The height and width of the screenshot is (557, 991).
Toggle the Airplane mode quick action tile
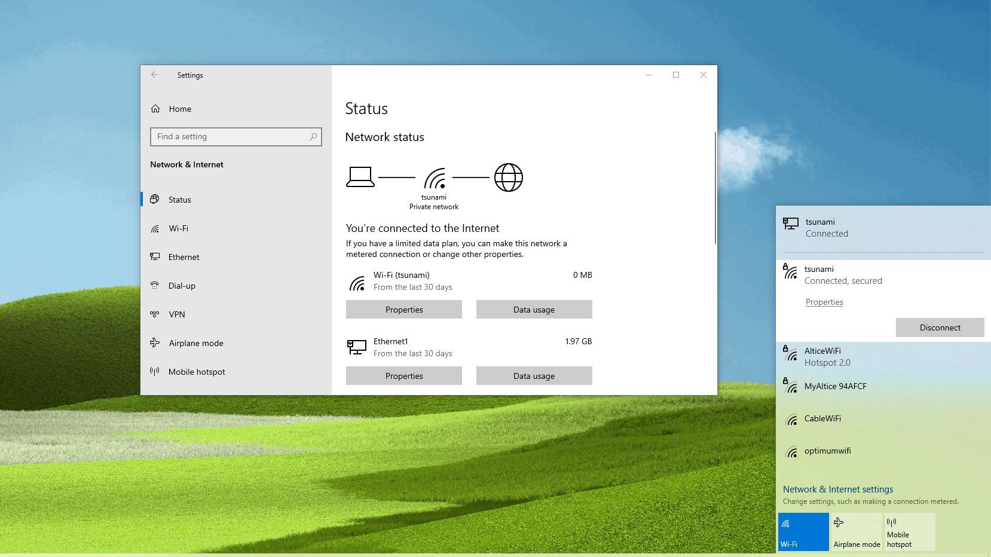857,532
